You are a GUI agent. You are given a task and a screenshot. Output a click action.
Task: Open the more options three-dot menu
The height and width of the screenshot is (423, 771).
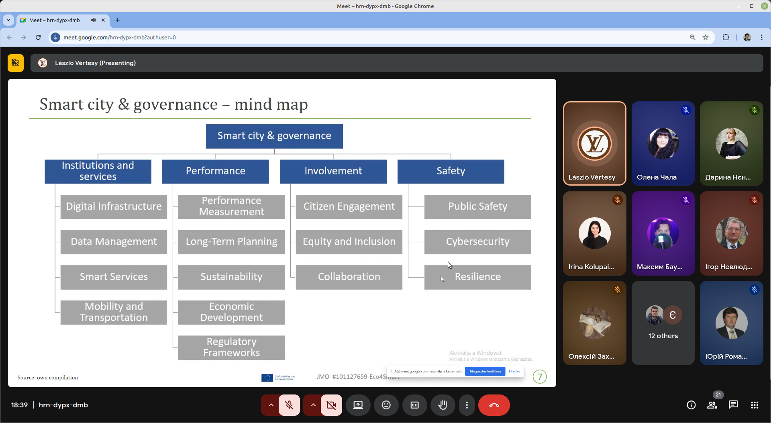467,405
